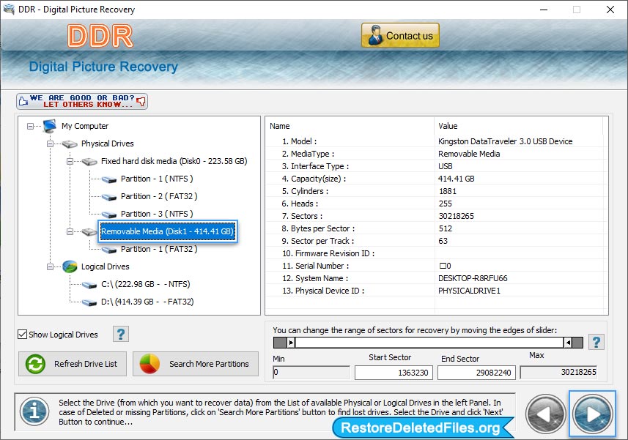
Task: Select Partition - 2 ( FAT32 ) entry
Action: coord(159,196)
